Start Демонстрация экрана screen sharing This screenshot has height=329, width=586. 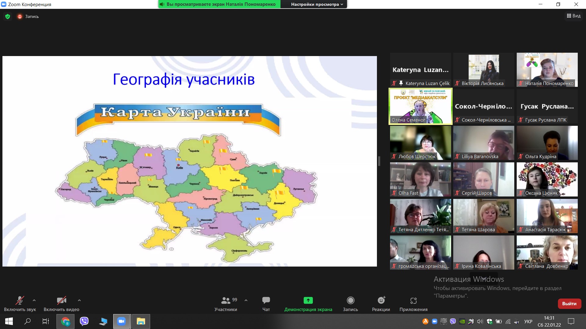click(308, 304)
